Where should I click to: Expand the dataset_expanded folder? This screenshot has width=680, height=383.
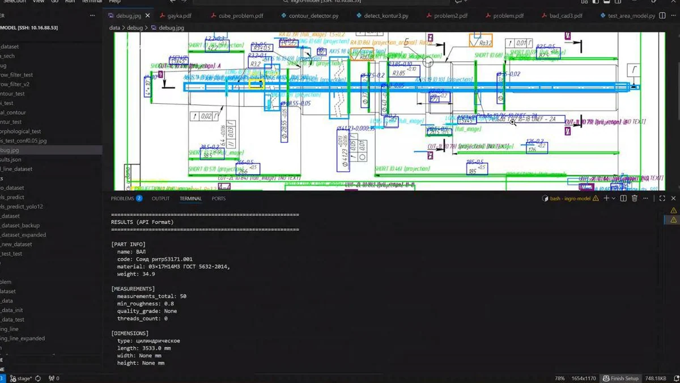point(51,235)
